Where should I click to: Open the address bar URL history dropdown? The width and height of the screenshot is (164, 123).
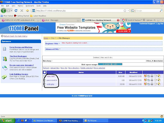[128, 11]
